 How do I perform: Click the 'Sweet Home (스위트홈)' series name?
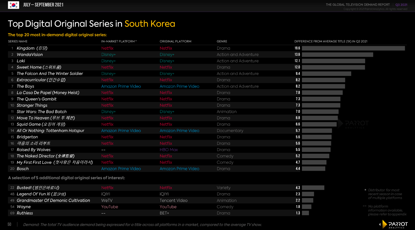pyautogui.click(x=39, y=67)
